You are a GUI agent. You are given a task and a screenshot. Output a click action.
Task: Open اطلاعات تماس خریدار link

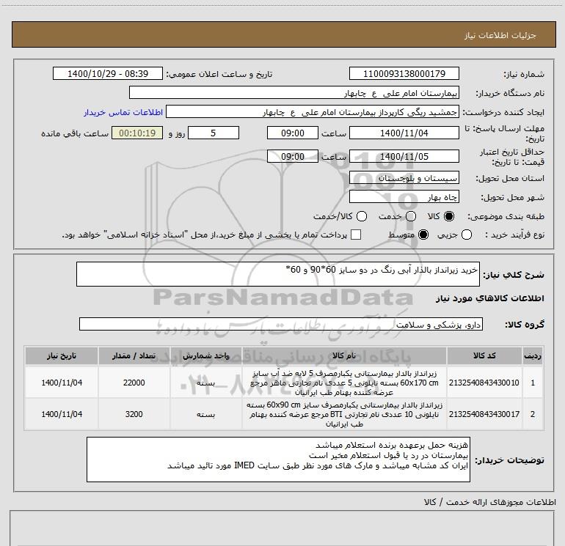[123, 112]
